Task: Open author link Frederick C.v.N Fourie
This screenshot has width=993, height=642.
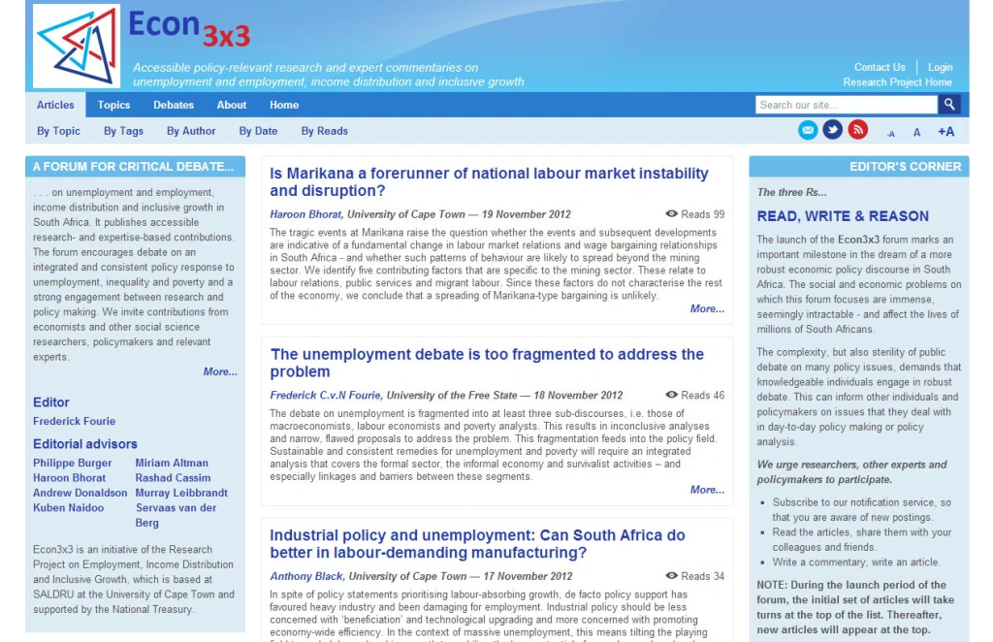Action: click(326, 395)
